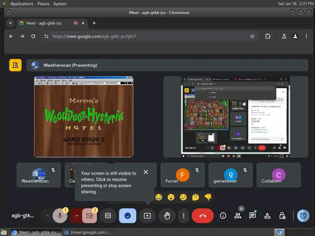
Task: Open the System menu
Action: pos(60,4)
